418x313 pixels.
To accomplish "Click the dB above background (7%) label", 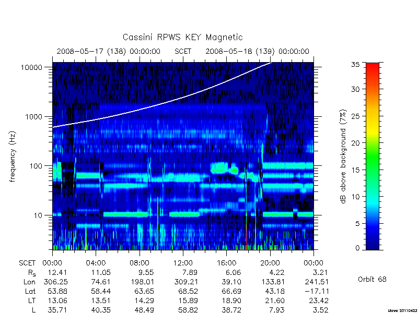I will 344,157.
